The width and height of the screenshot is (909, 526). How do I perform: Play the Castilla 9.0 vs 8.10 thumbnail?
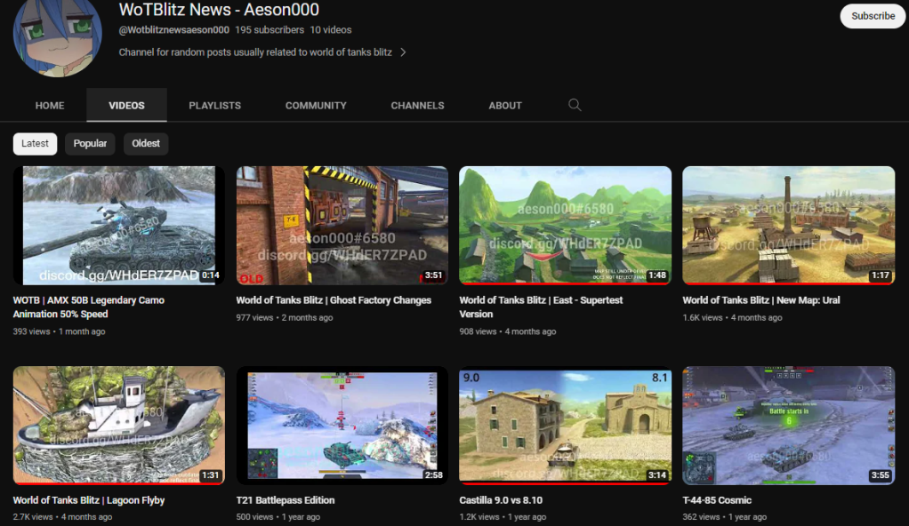pos(565,425)
